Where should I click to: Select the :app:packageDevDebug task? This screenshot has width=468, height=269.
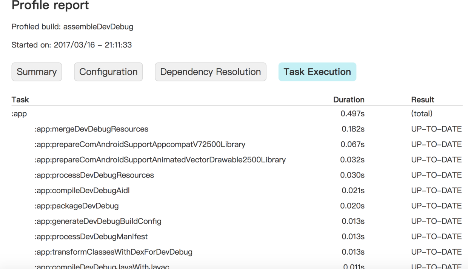click(x=77, y=206)
